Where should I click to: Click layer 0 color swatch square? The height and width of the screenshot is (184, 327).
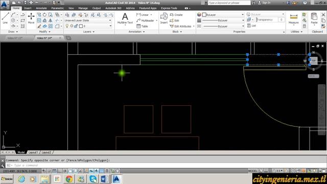point(81,26)
